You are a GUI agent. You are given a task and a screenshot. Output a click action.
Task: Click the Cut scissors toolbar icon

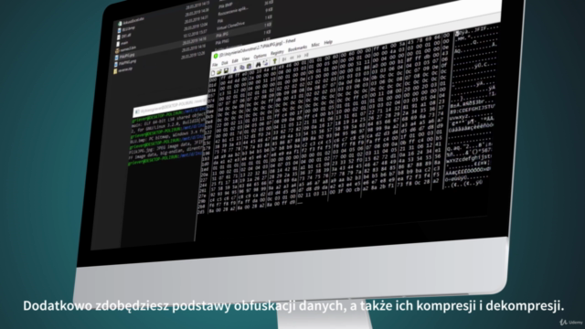pos(235,69)
